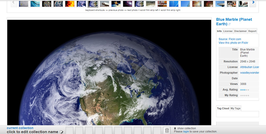The height and width of the screenshot is (134, 266).
Task: Click show collection text
Action: coord(187,128)
